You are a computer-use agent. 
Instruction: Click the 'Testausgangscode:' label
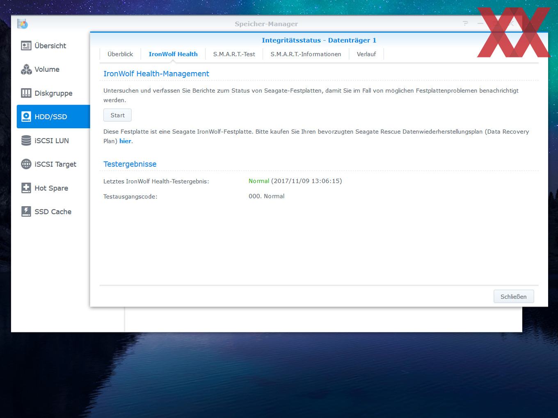click(130, 197)
